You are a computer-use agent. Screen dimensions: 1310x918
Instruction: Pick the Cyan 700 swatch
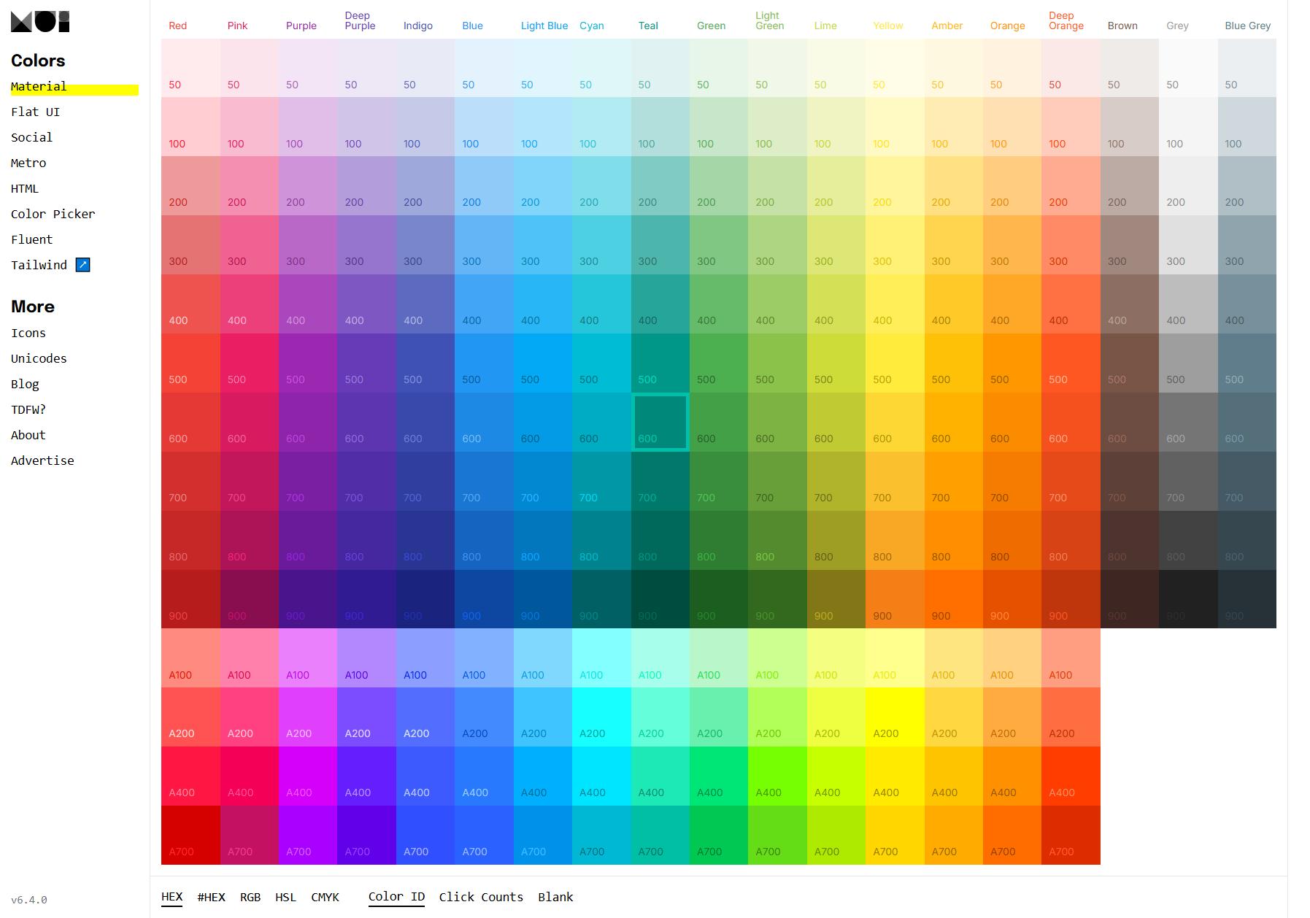601,482
